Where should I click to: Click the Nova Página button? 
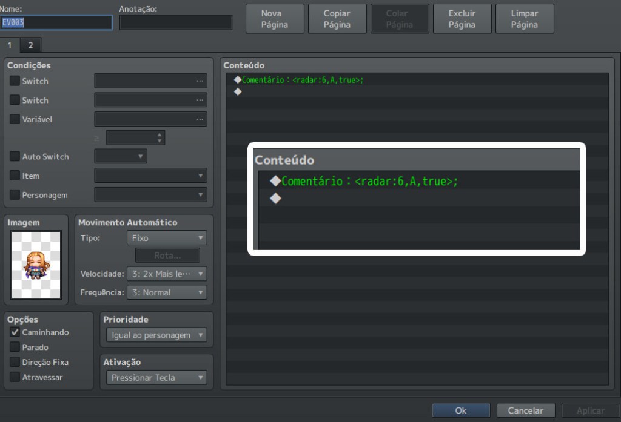coord(275,19)
